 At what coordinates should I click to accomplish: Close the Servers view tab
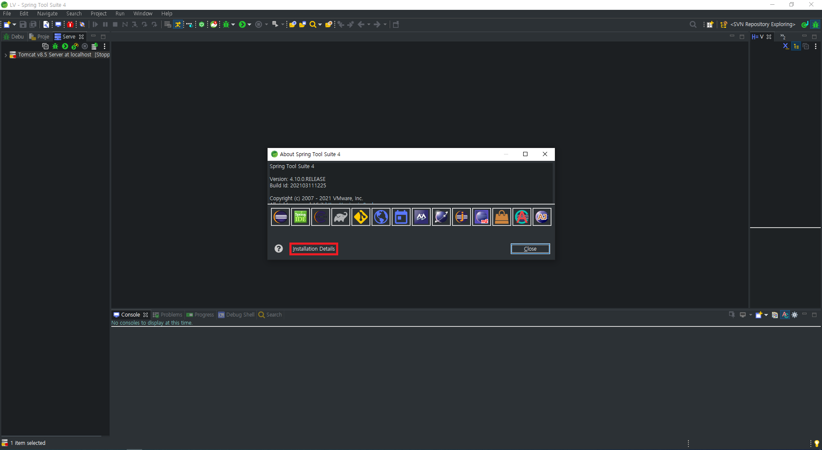[x=81, y=37]
